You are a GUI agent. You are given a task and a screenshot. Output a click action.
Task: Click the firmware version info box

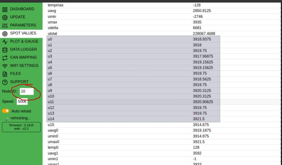(21, 127)
